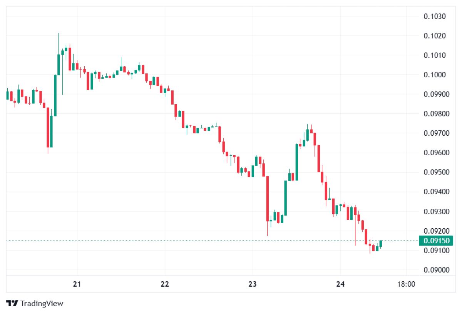
Task: Click the 18:00 time label
Action: [406, 284]
